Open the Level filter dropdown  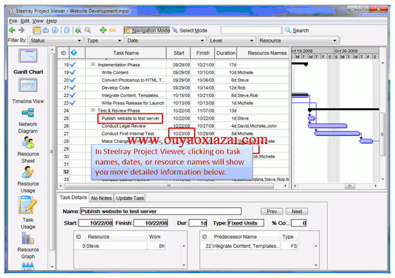pos(231,41)
